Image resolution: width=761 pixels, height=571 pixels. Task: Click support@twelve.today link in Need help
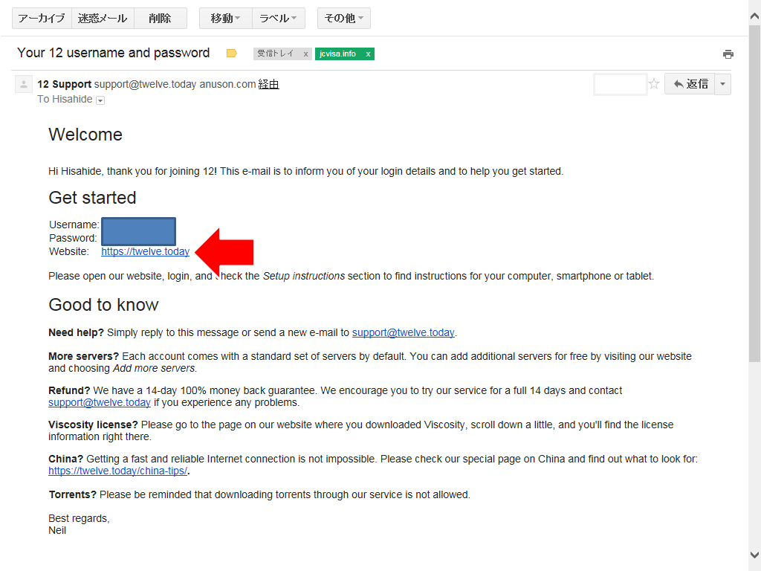404,332
